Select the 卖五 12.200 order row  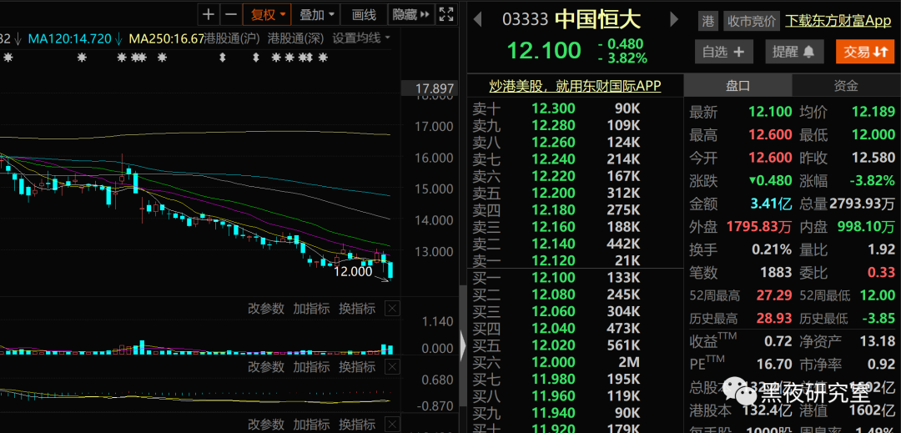point(575,194)
